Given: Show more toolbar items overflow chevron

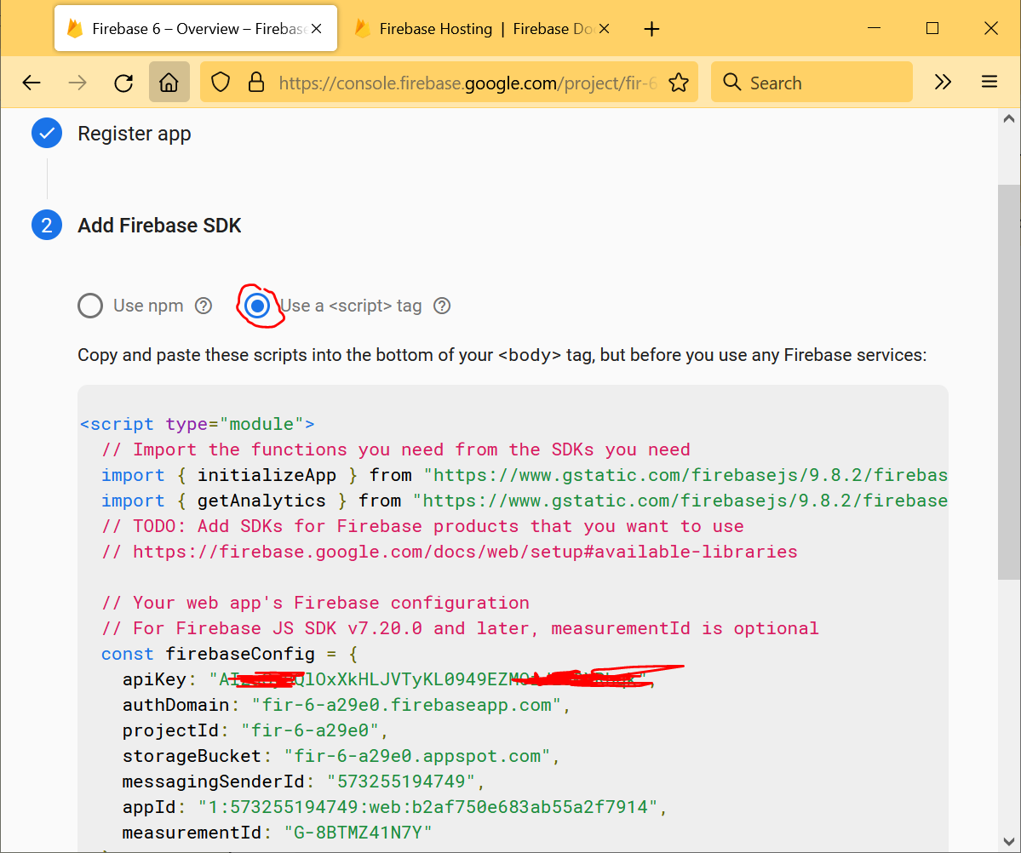Looking at the screenshot, I should [943, 83].
